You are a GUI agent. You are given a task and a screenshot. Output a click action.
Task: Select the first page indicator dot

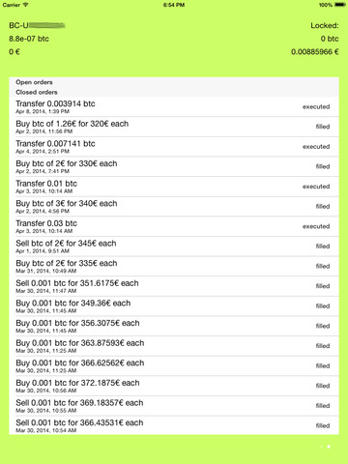(321, 447)
